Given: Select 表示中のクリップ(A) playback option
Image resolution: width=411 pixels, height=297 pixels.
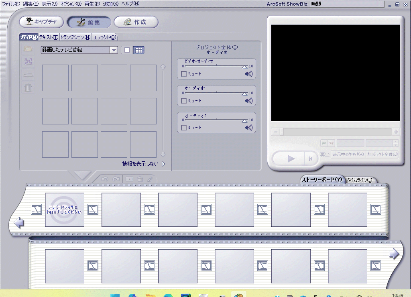Looking at the screenshot, I should pyautogui.click(x=348, y=155).
